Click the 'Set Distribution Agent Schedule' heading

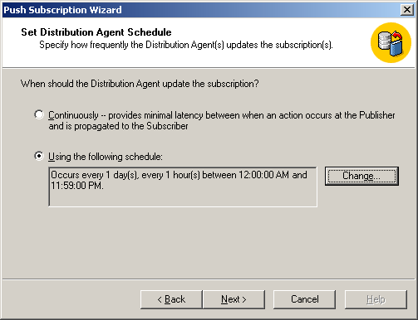(x=96, y=32)
